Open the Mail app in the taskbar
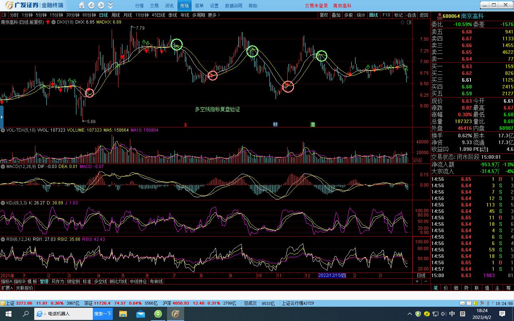 coord(141,314)
